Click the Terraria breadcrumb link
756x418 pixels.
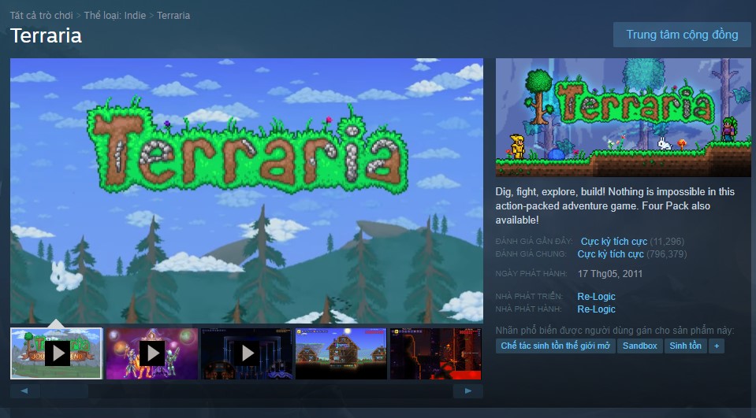(x=173, y=16)
